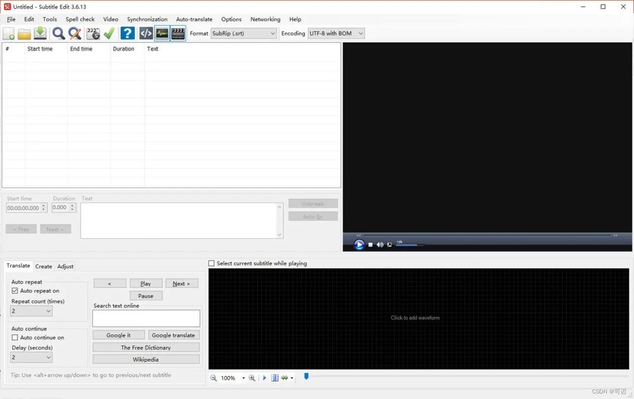Toggle the video player clapperboard icon
Screen dimensions: 634x399
[178, 34]
